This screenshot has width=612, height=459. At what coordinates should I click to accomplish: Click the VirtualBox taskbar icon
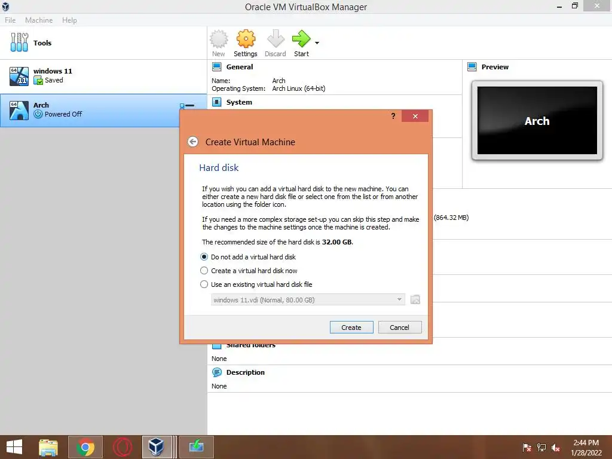[157, 447]
